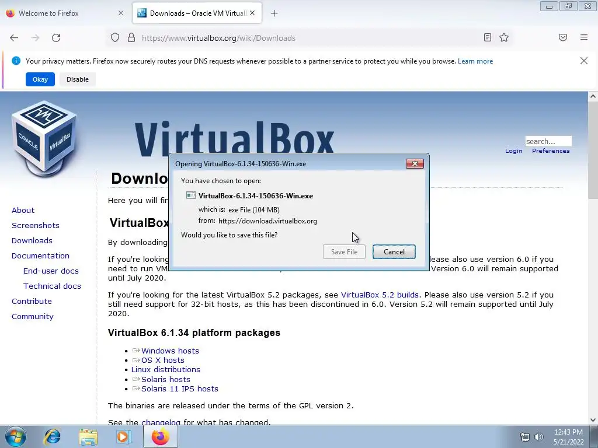Viewport: 598px width, 448px height.
Task: Click the volume speaker icon in the tray
Action: pos(539,437)
